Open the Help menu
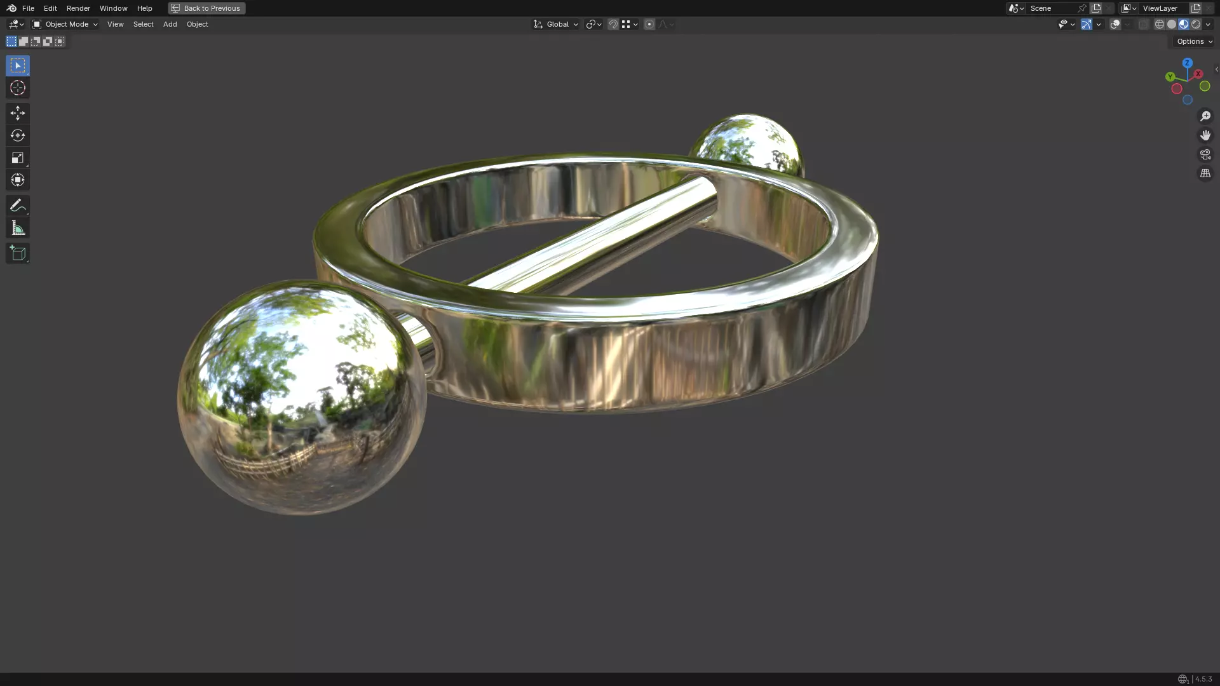 145,8
